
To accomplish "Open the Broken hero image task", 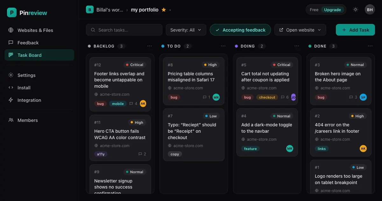I will click(x=341, y=81).
